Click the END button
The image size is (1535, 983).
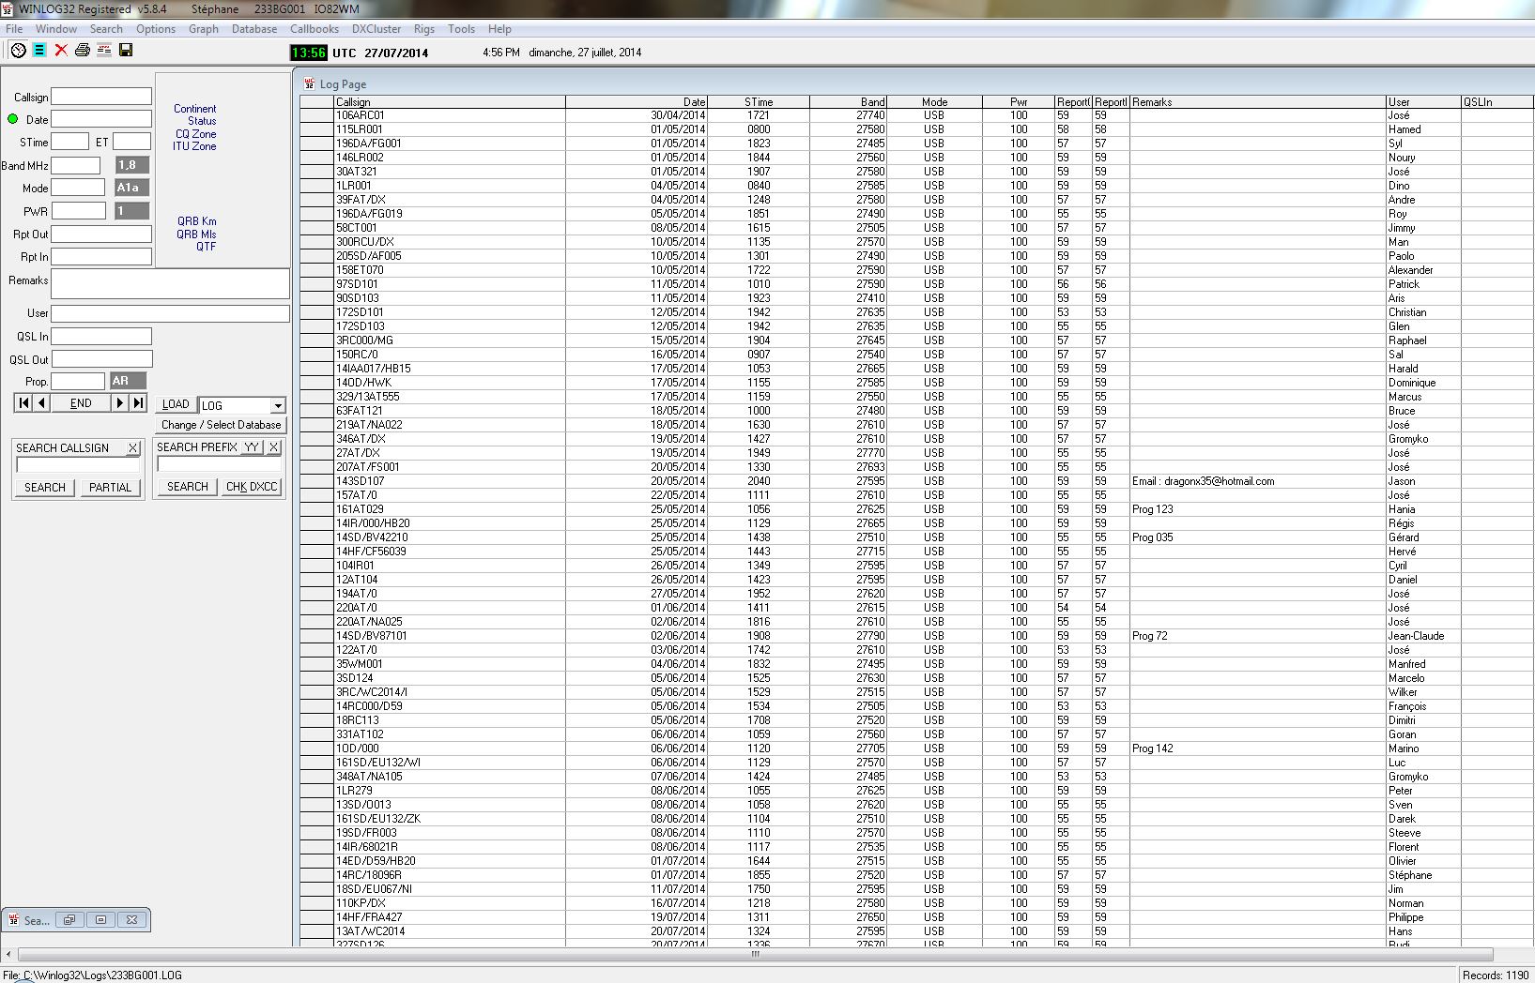pyautogui.click(x=81, y=403)
